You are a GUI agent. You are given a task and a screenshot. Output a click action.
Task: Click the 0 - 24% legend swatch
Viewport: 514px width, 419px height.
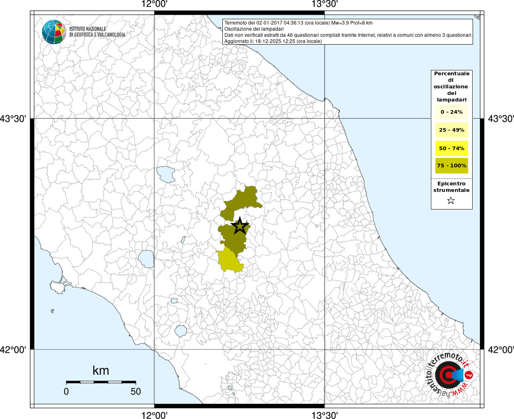(x=451, y=112)
